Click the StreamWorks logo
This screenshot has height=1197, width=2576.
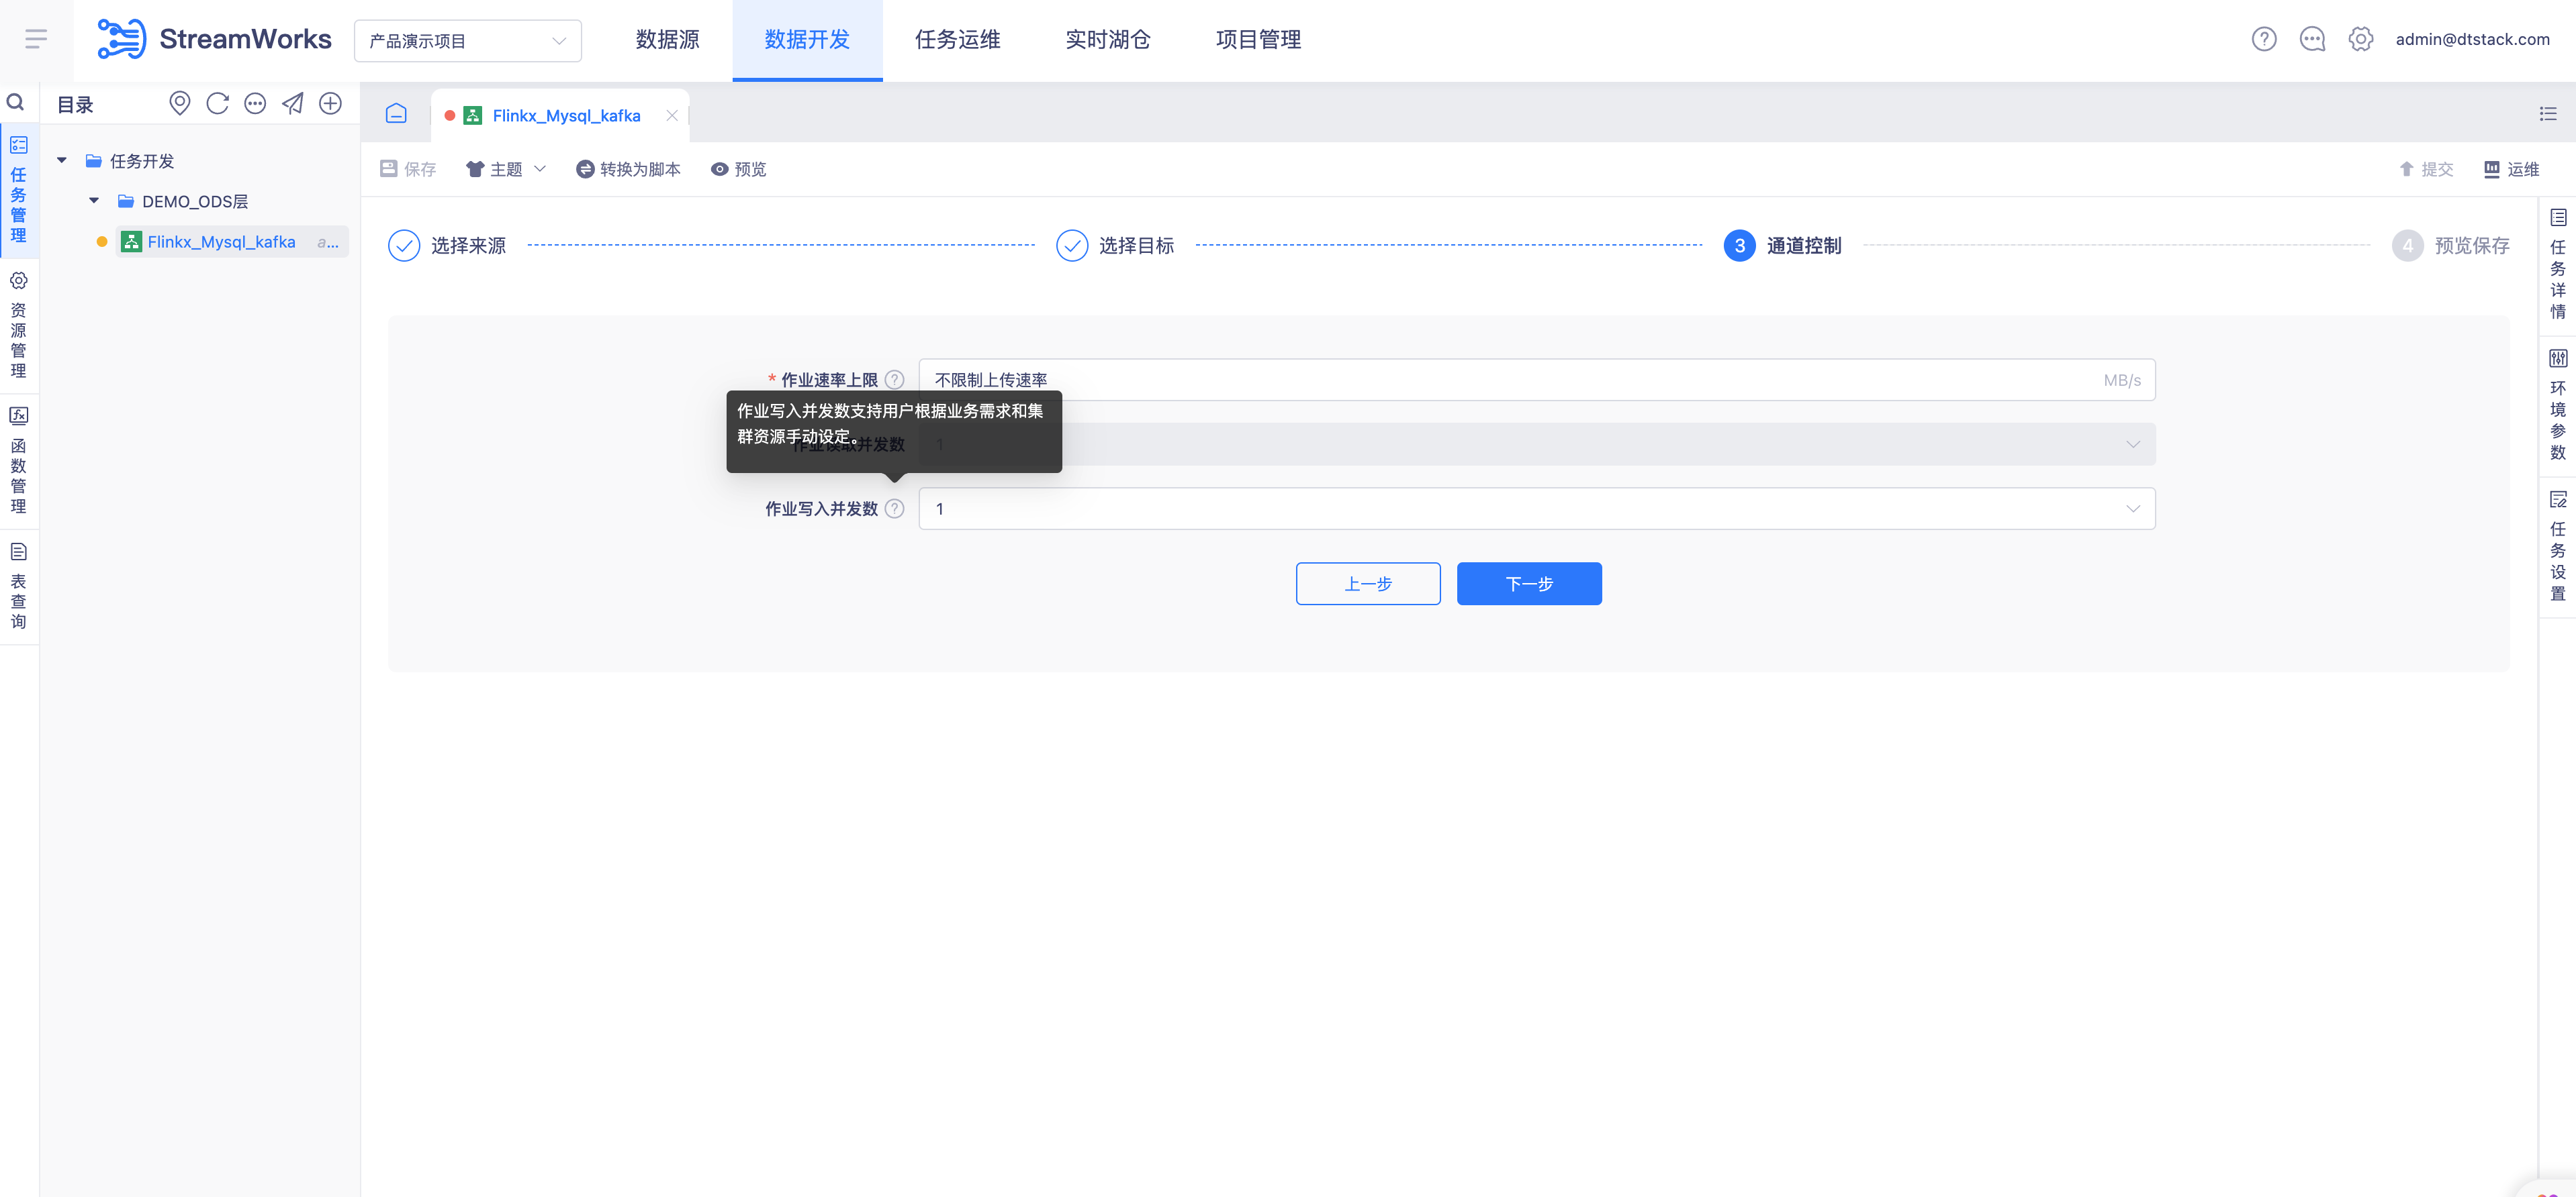point(214,39)
